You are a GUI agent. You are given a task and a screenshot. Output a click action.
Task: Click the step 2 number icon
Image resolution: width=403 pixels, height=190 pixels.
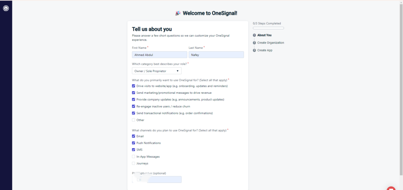(254, 43)
